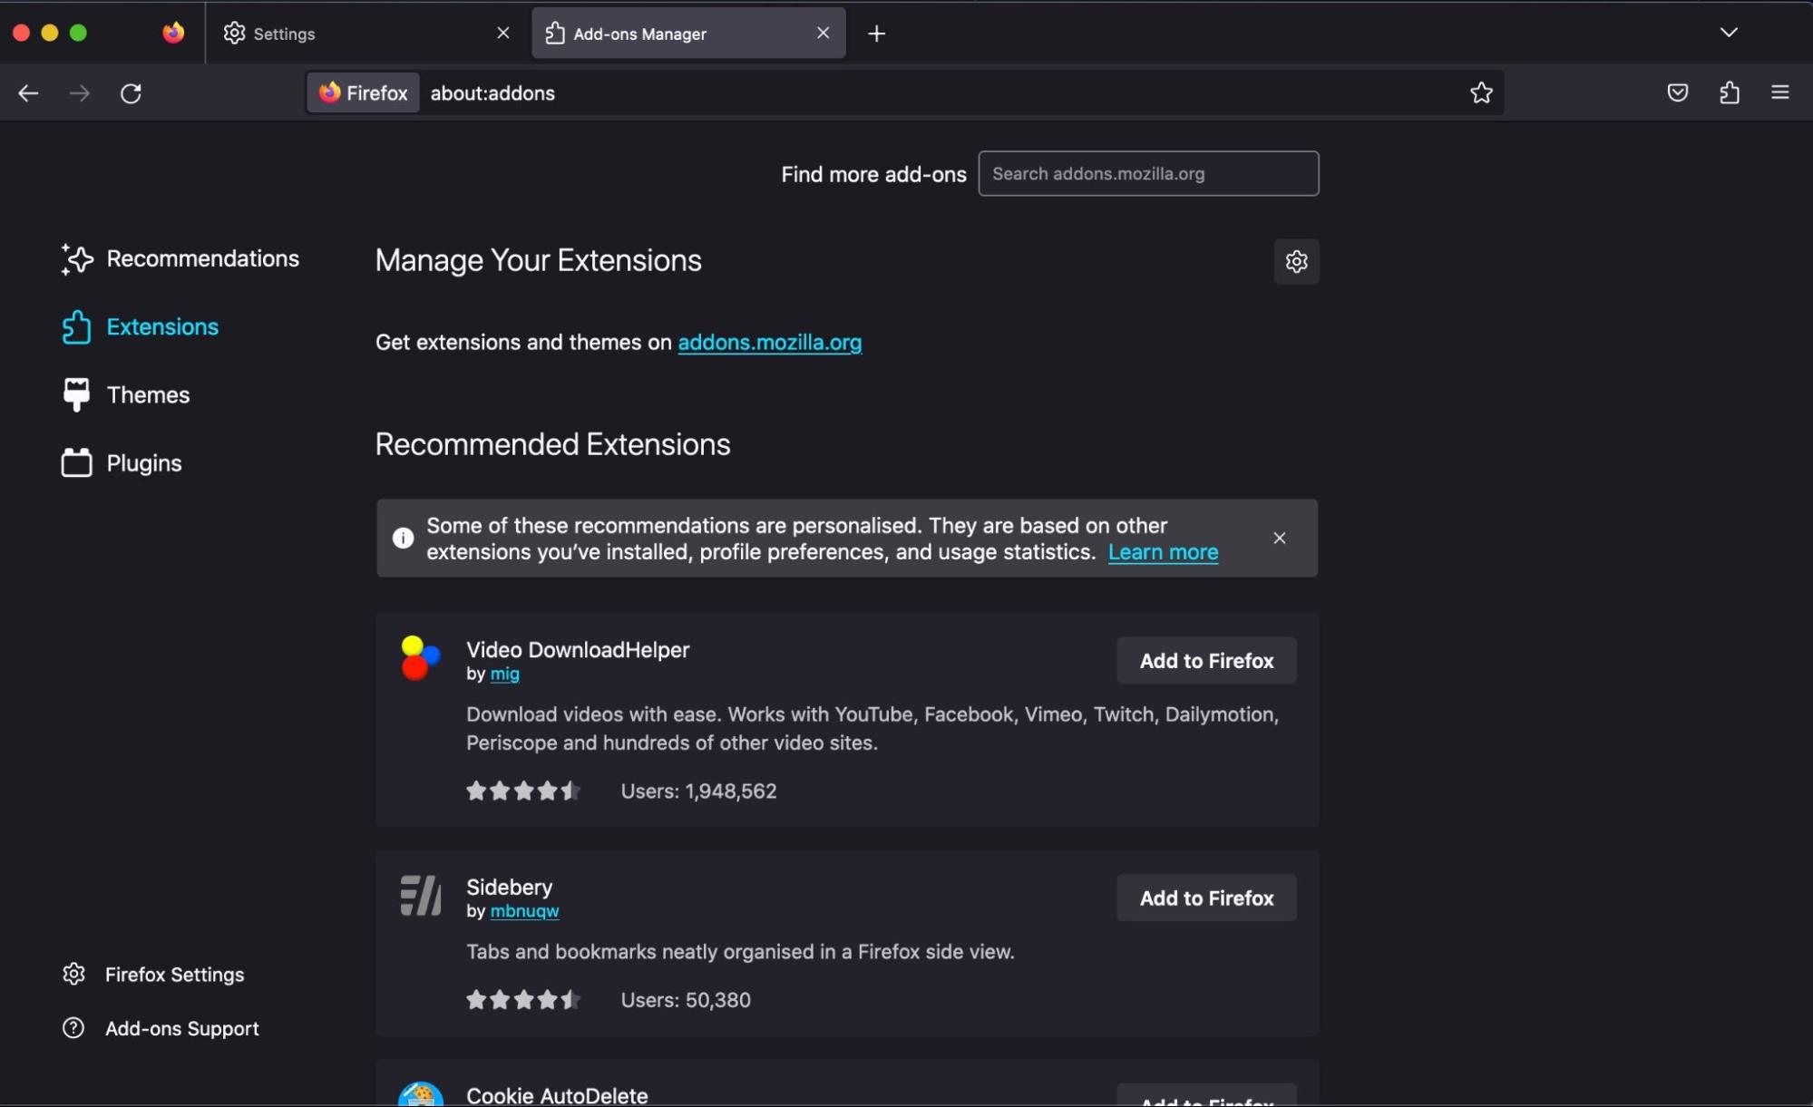Image resolution: width=1813 pixels, height=1107 pixels.
Task: Click the Firefox identity badge in address bar
Action: [x=364, y=92]
